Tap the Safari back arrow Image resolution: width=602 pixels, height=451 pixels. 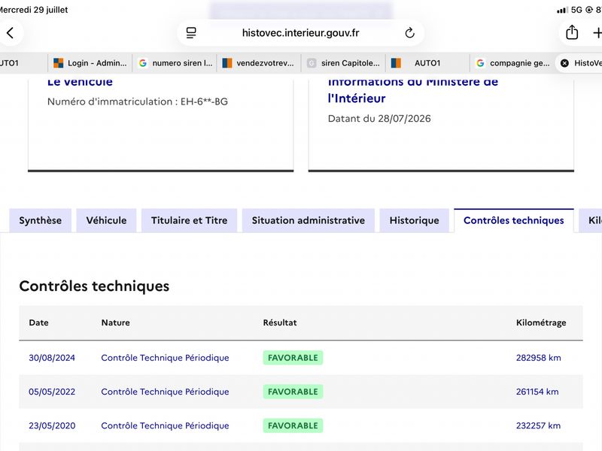[10, 33]
